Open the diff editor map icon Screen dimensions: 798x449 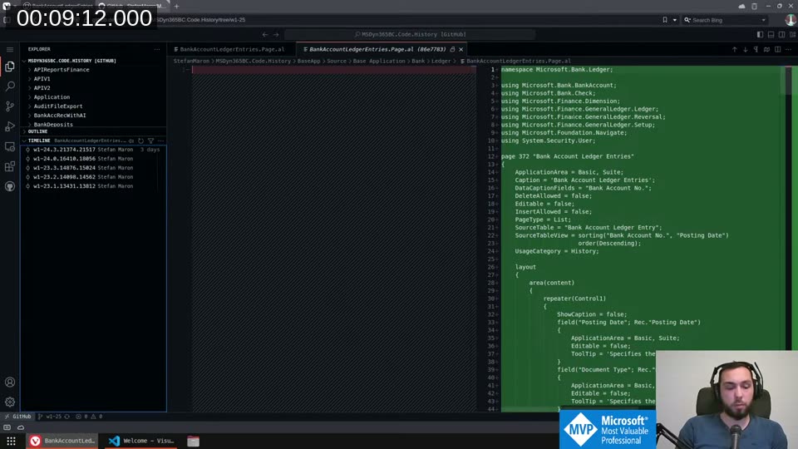click(766, 49)
